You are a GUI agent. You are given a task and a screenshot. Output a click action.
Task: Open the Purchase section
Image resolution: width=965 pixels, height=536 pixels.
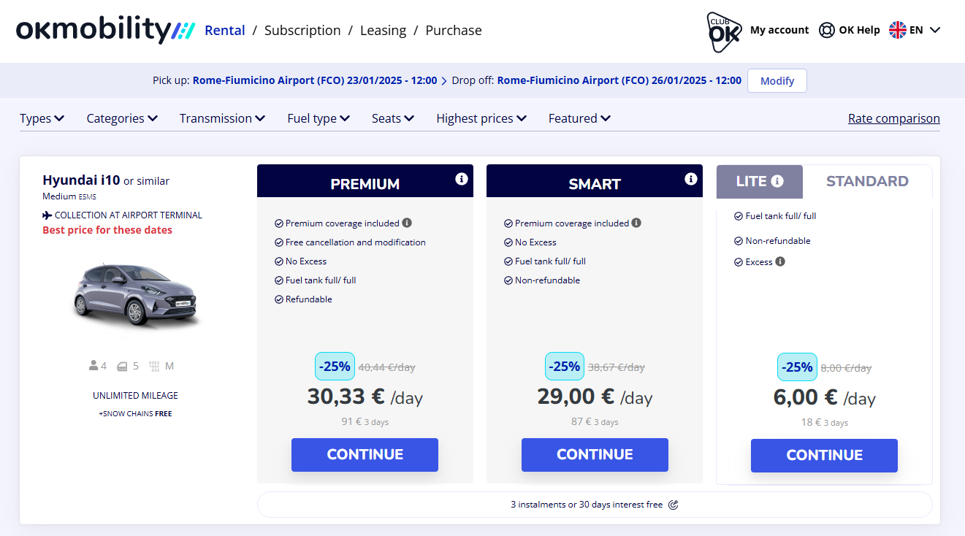(454, 30)
